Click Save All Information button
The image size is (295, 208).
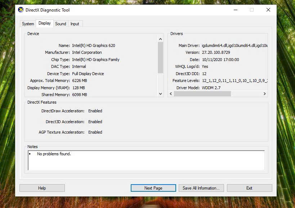[x=201, y=188]
